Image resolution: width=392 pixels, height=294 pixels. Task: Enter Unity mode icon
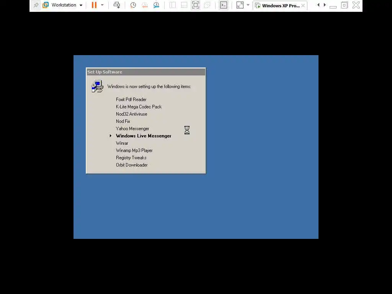[x=207, y=5]
